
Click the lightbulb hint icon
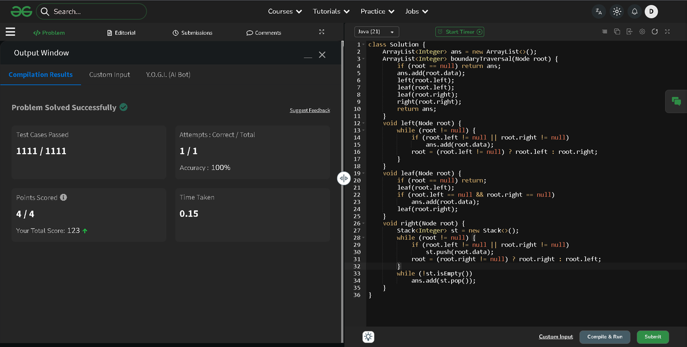369,337
